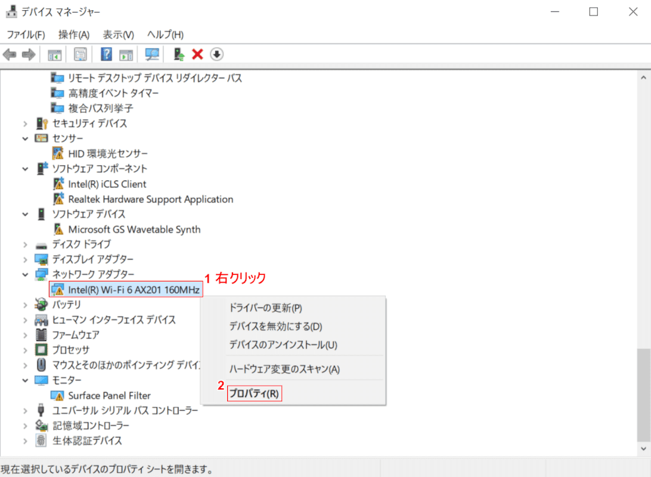The width and height of the screenshot is (651, 477).
Task: Click the display adapters category icon
Action: pos(42,259)
